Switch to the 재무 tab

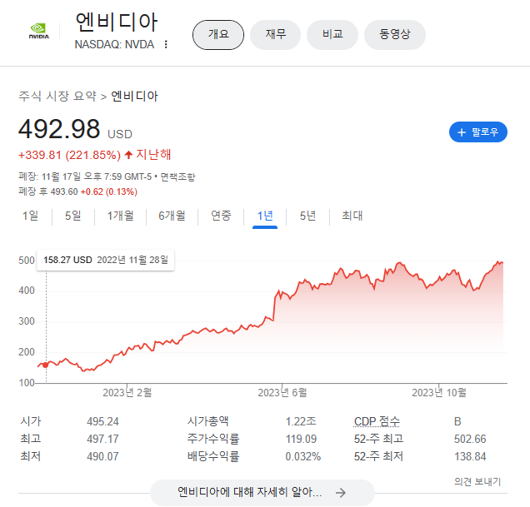pos(276,34)
